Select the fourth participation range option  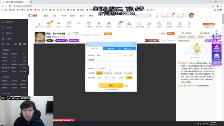(128, 73)
